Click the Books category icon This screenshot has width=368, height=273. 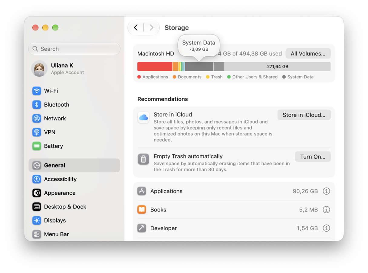coord(142,210)
